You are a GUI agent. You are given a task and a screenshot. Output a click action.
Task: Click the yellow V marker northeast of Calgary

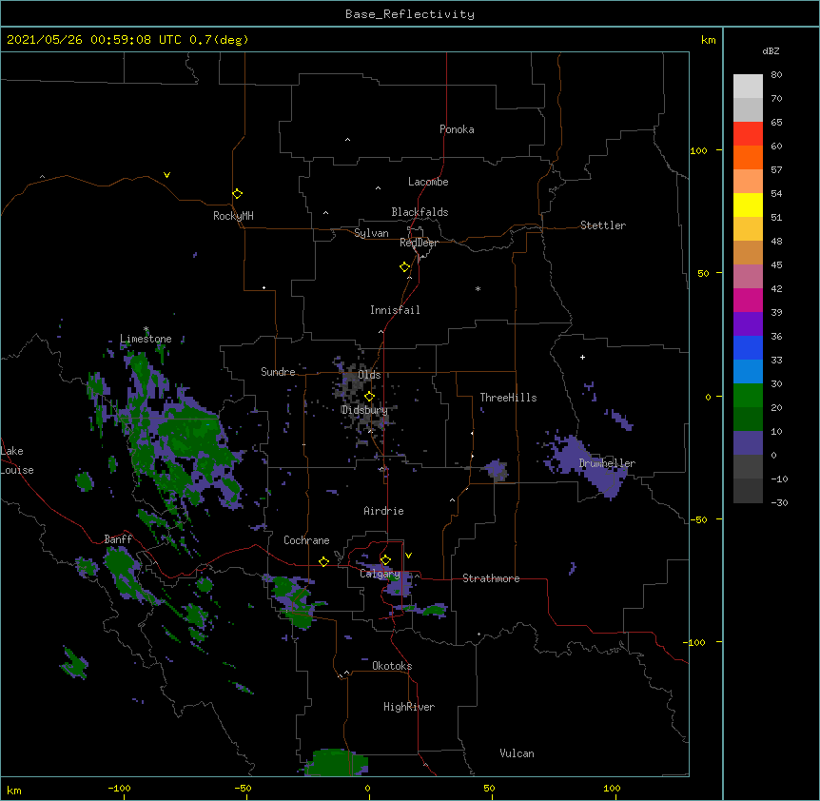[408, 556]
